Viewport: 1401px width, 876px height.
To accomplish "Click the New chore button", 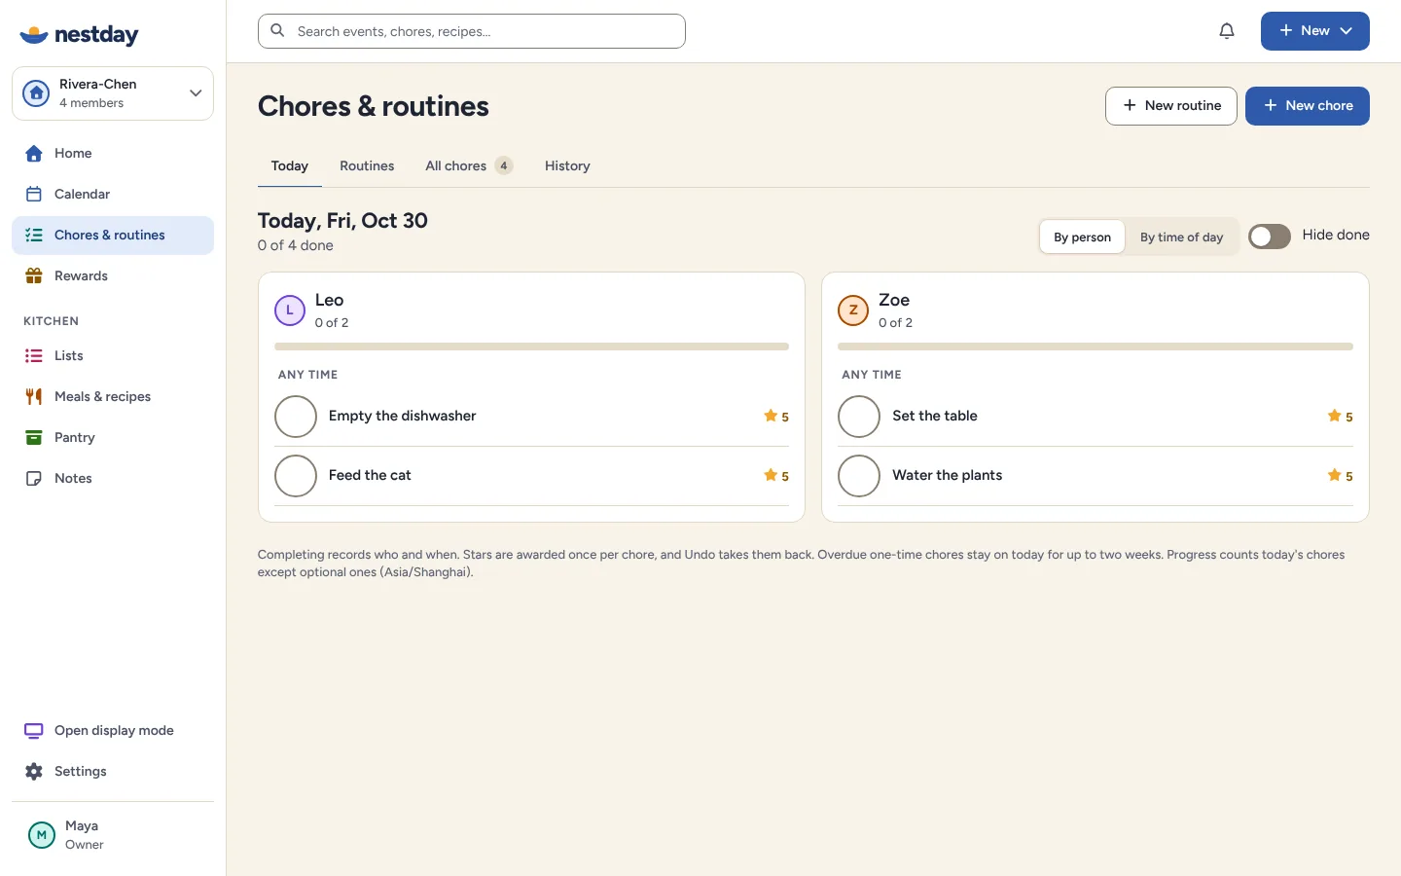I will [1308, 106].
